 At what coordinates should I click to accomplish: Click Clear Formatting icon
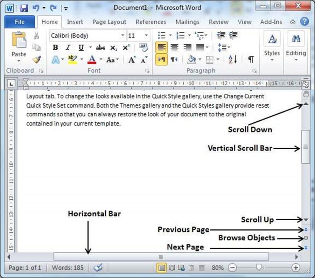[143, 47]
